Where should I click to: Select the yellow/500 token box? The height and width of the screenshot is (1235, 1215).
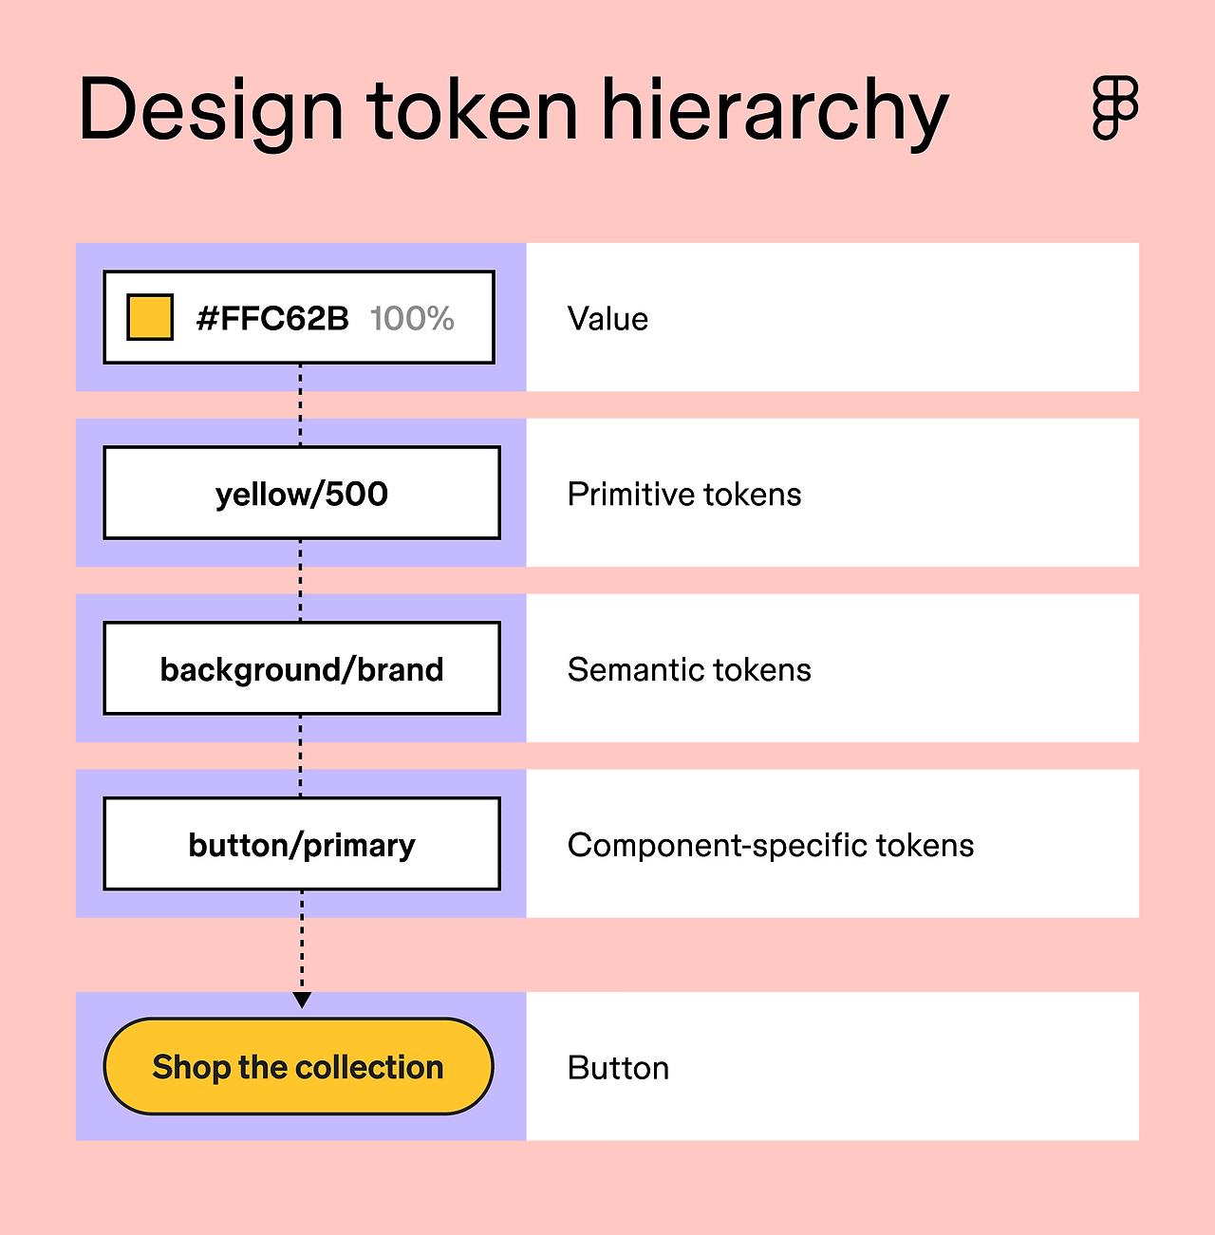coord(302,493)
